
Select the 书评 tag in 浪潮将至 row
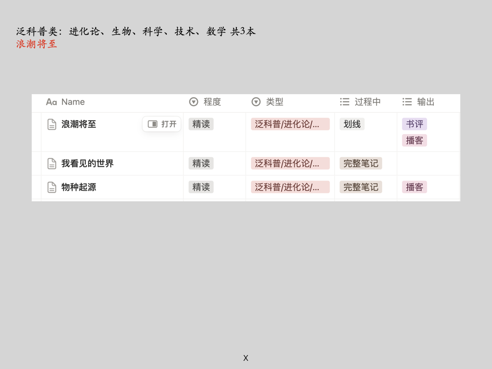(x=414, y=124)
